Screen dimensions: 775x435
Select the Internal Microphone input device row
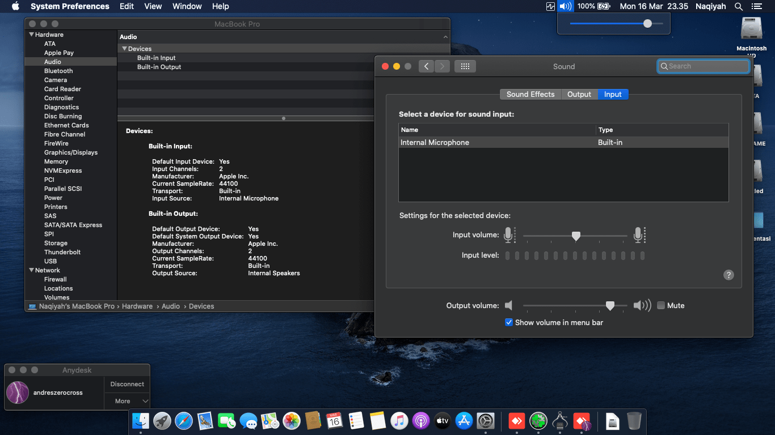[x=563, y=142]
